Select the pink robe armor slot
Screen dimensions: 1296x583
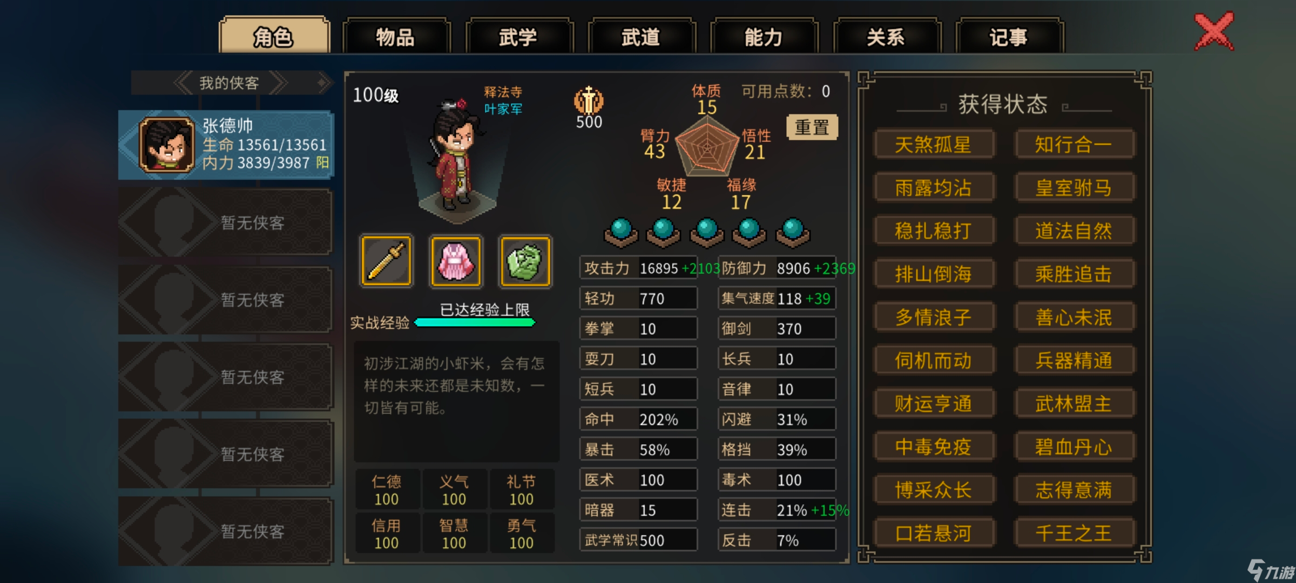click(x=456, y=261)
